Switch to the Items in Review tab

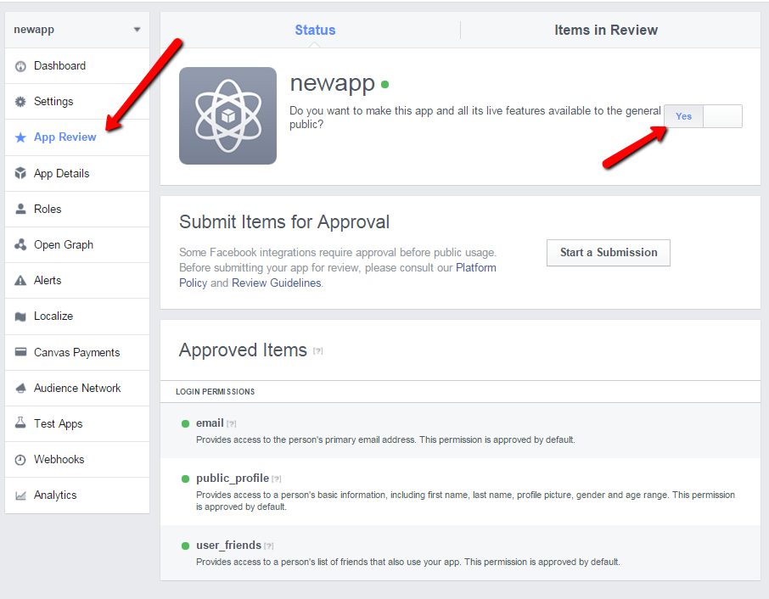click(x=606, y=30)
